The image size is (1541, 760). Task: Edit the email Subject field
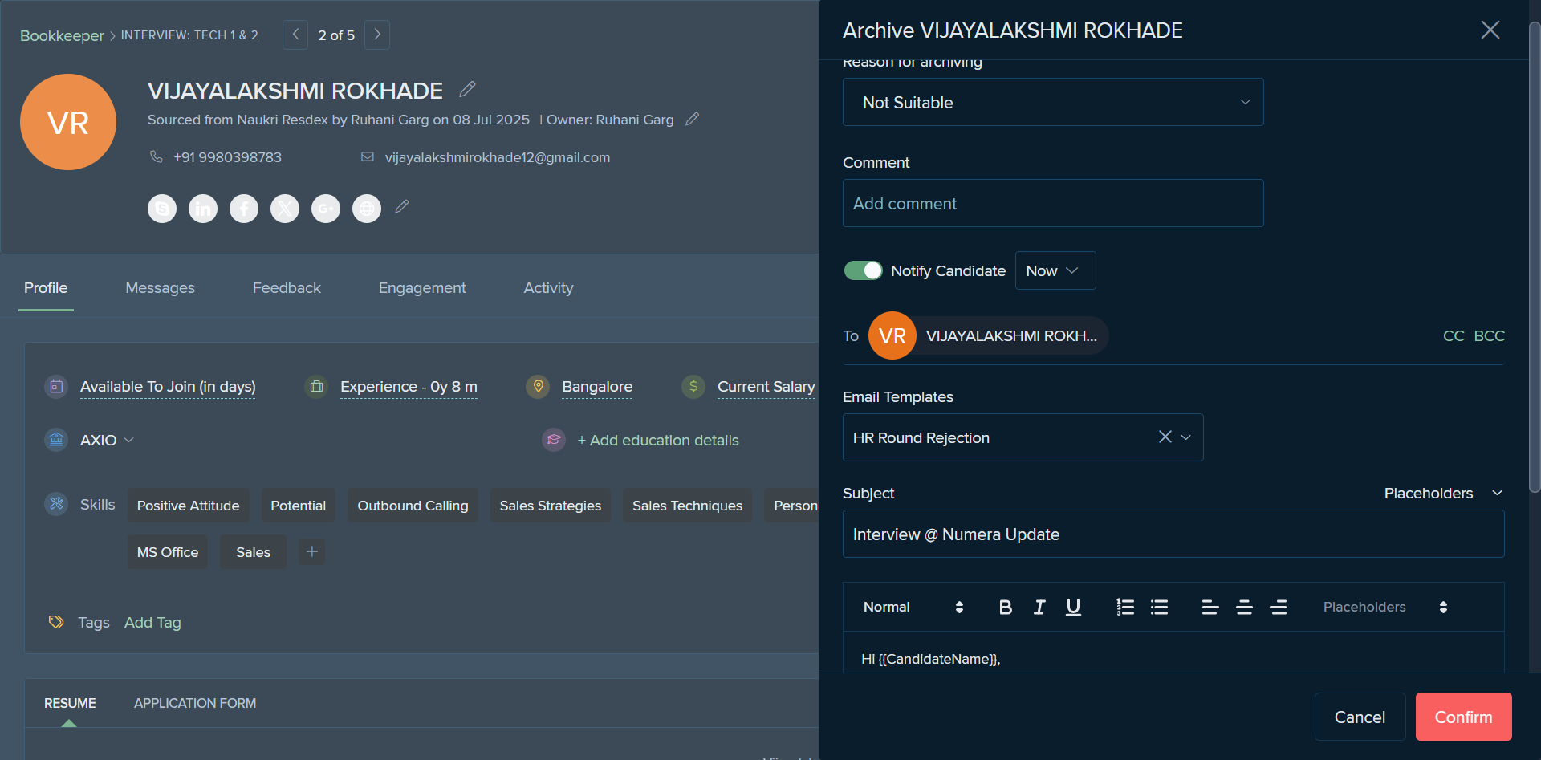[x=1173, y=534]
